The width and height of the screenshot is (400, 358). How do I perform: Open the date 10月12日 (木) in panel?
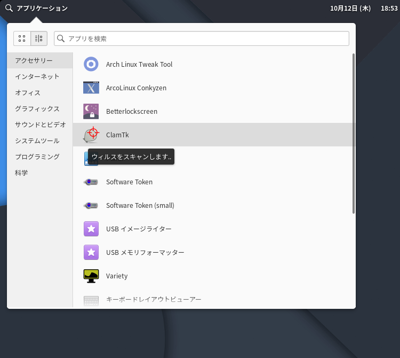click(350, 8)
